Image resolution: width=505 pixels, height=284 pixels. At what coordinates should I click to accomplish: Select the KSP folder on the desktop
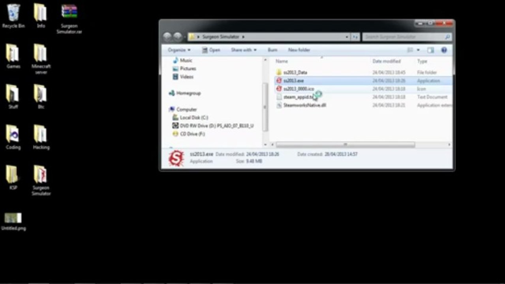pyautogui.click(x=13, y=177)
